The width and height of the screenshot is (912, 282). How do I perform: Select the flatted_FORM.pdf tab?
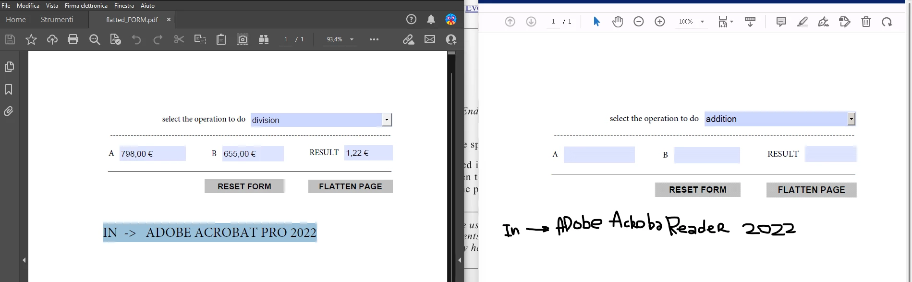[132, 20]
